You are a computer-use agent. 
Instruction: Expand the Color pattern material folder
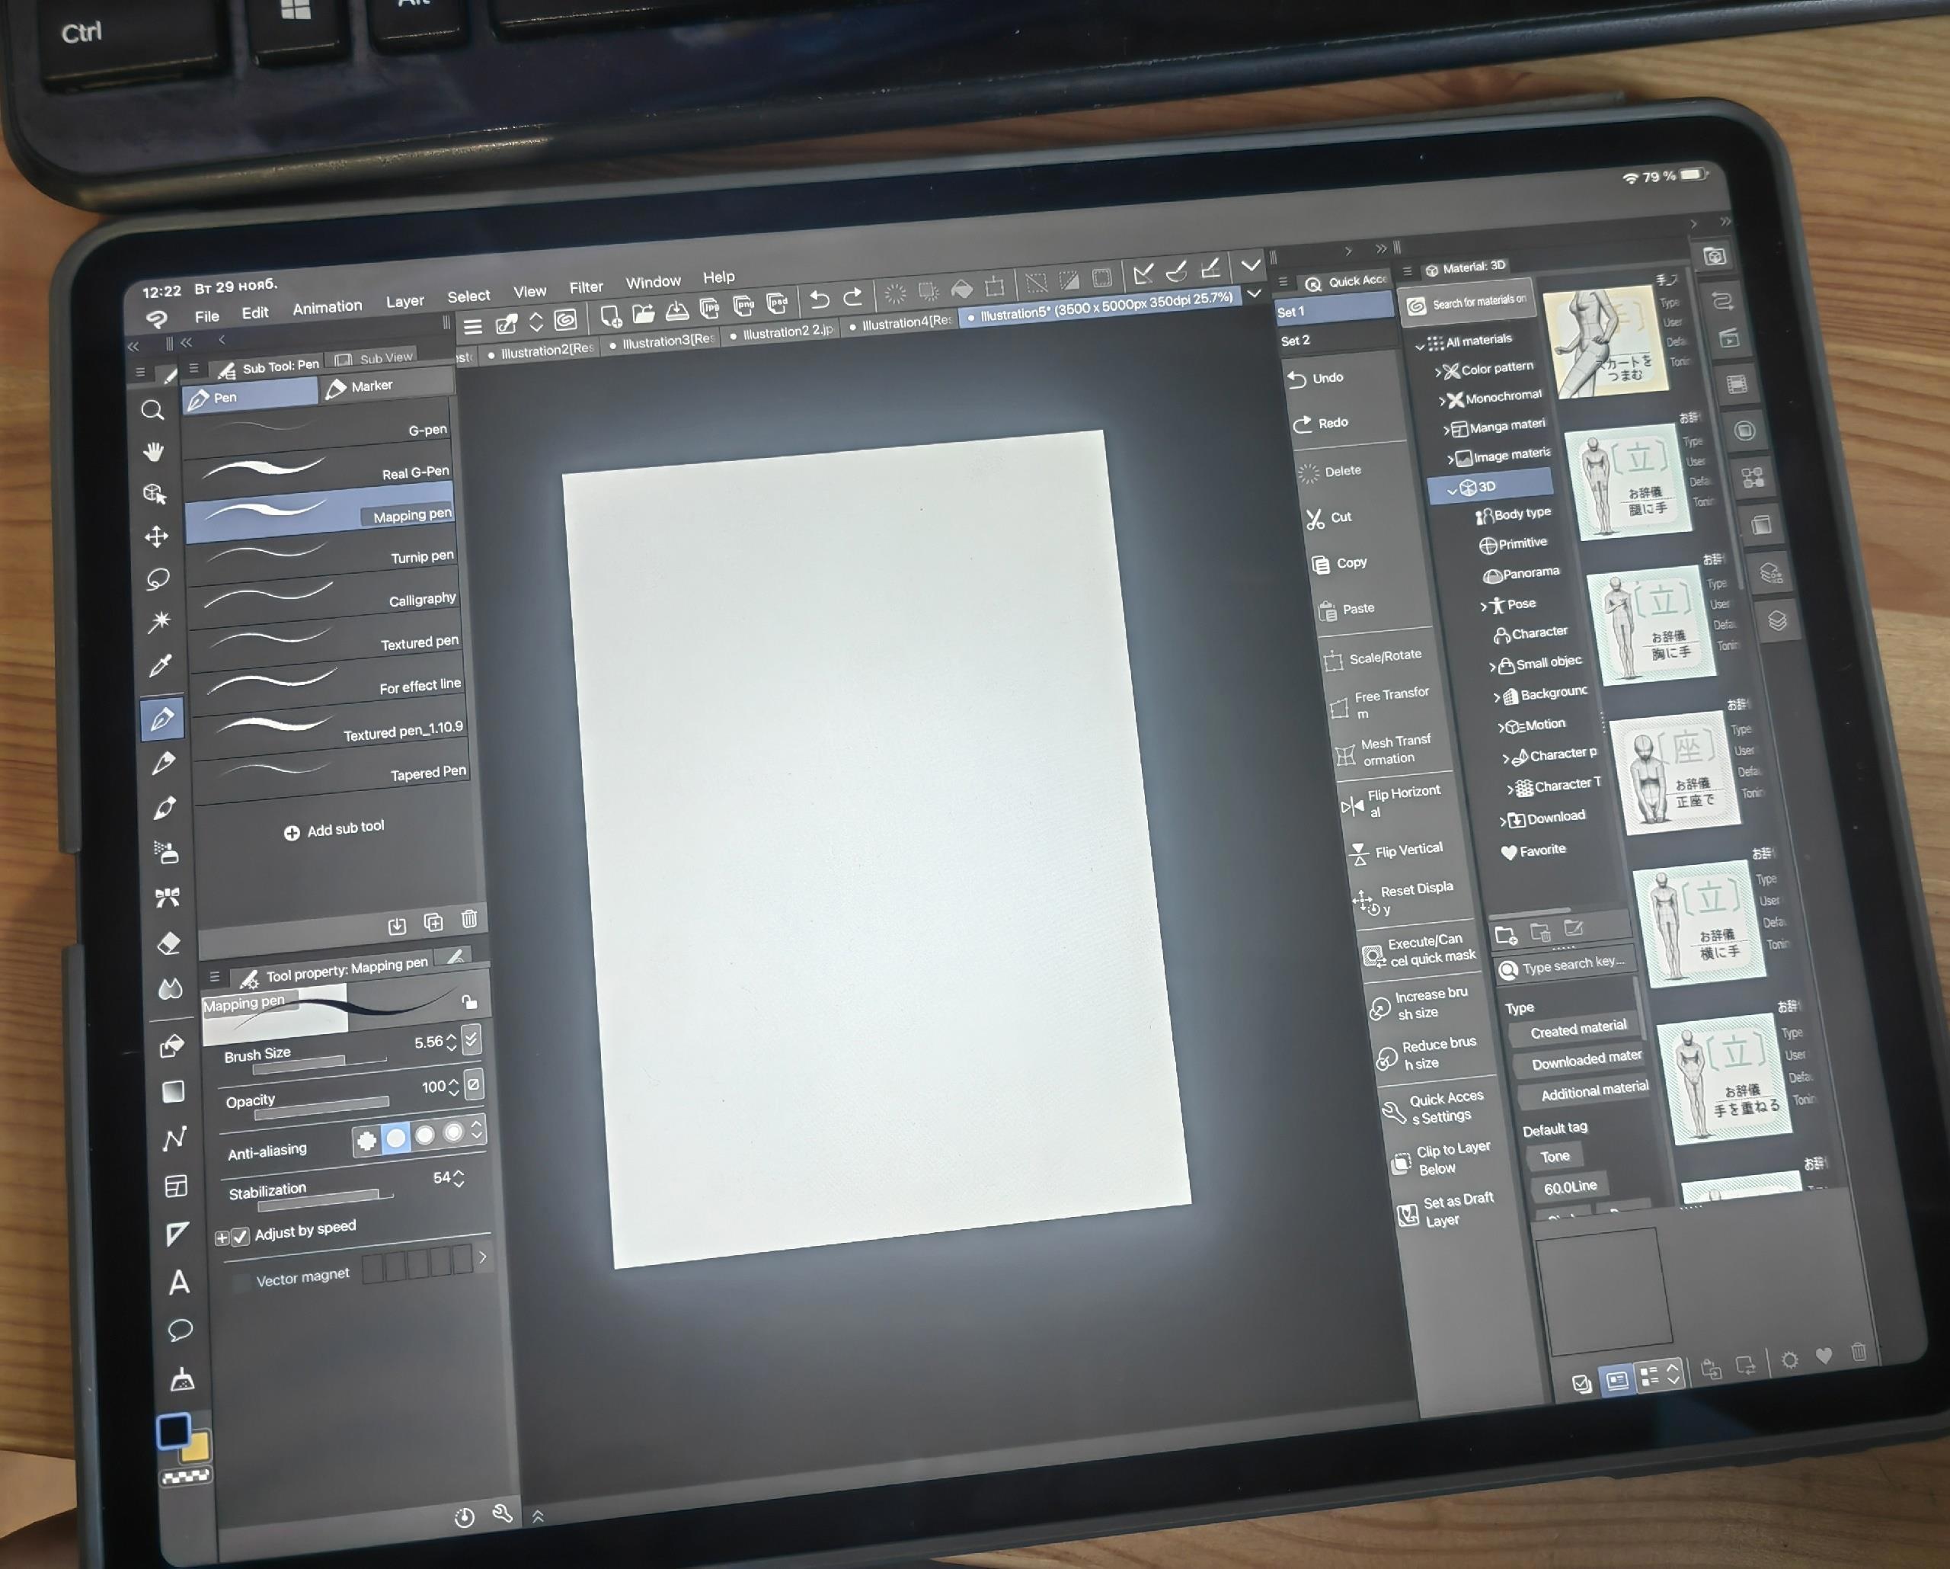pos(1437,372)
